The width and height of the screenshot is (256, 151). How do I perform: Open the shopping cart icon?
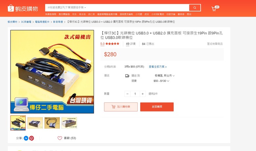click(x=214, y=9)
